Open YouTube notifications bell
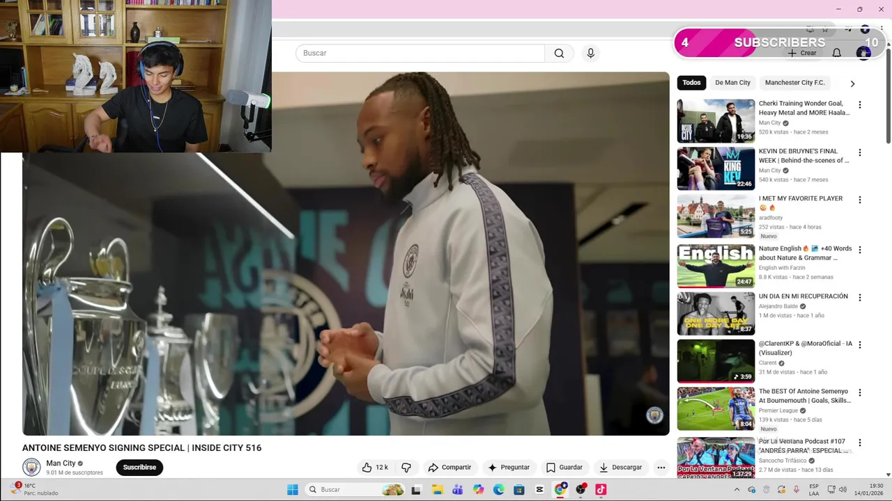Viewport: 892px width, 501px height. coord(836,53)
